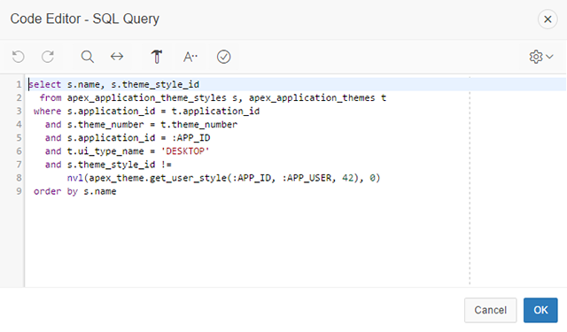Screen dimensions: 567x332
Task: Click the ':APP_ID' bind variable on line 5
Action: pos(190,138)
